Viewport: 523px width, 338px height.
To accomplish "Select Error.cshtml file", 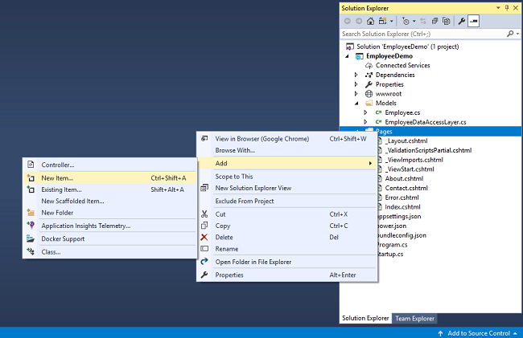I will click(x=402, y=198).
